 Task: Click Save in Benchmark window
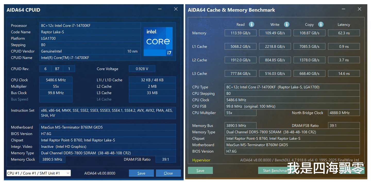(x=200, y=170)
